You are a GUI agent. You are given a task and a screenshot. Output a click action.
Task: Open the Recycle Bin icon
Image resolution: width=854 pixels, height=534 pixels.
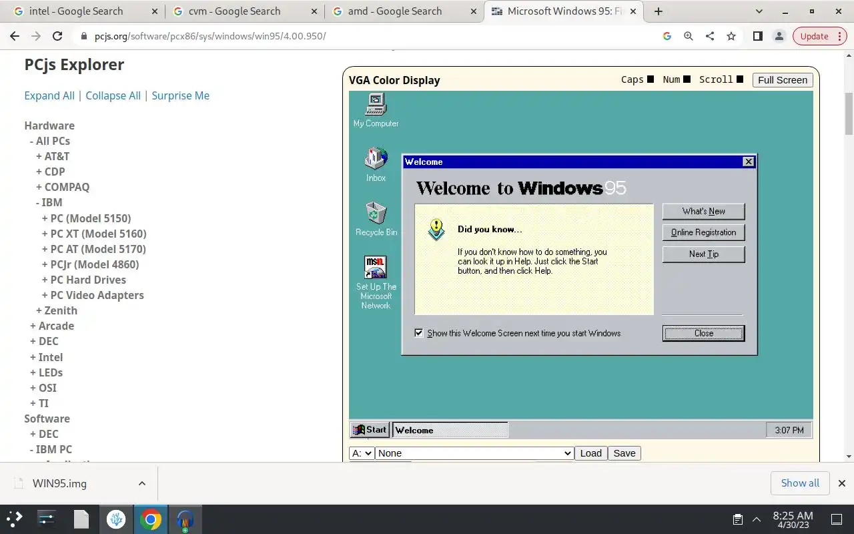tap(376, 219)
